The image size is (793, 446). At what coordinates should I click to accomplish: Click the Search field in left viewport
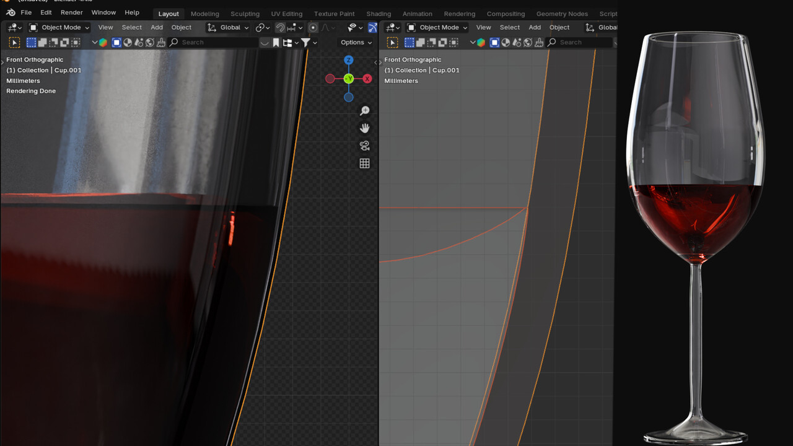click(213, 42)
